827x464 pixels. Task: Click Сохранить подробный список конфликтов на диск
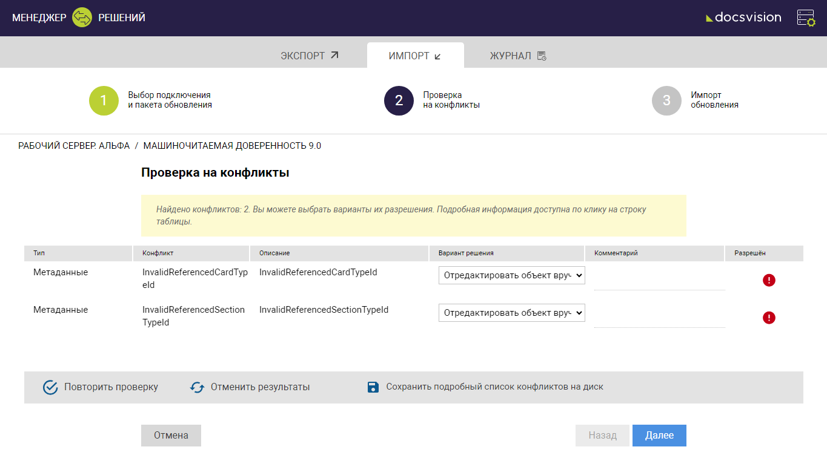tap(494, 387)
